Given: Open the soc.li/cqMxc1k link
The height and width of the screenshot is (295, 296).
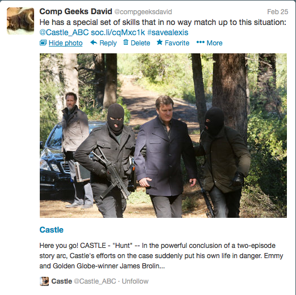Looking at the screenshot, I should [x=118, y=32].
